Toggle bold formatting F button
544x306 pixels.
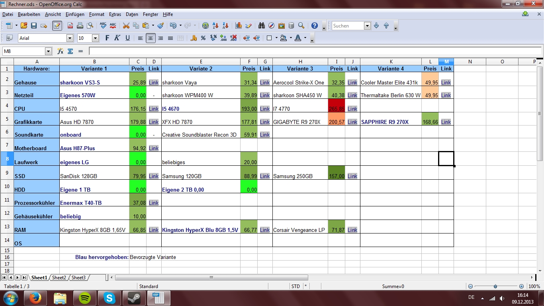(107, 38)
